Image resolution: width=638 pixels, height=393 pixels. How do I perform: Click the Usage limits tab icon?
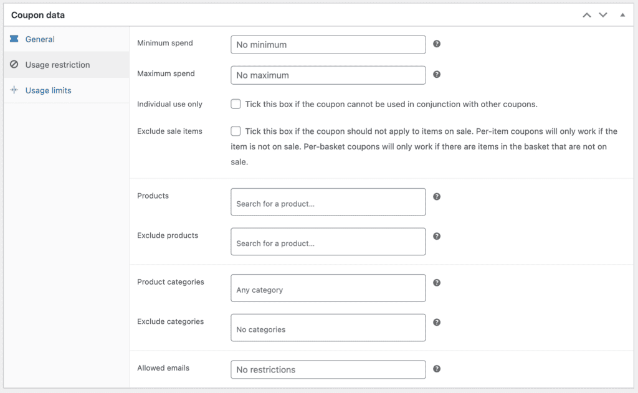(x=14, y=90)
